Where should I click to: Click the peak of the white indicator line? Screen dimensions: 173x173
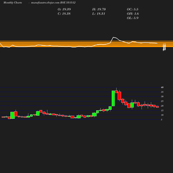point(113,37)
